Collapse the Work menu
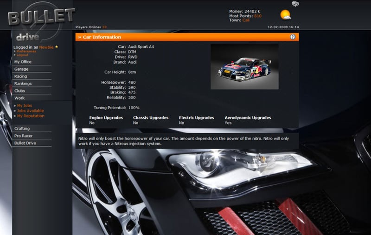 click(x=19, y=98)
